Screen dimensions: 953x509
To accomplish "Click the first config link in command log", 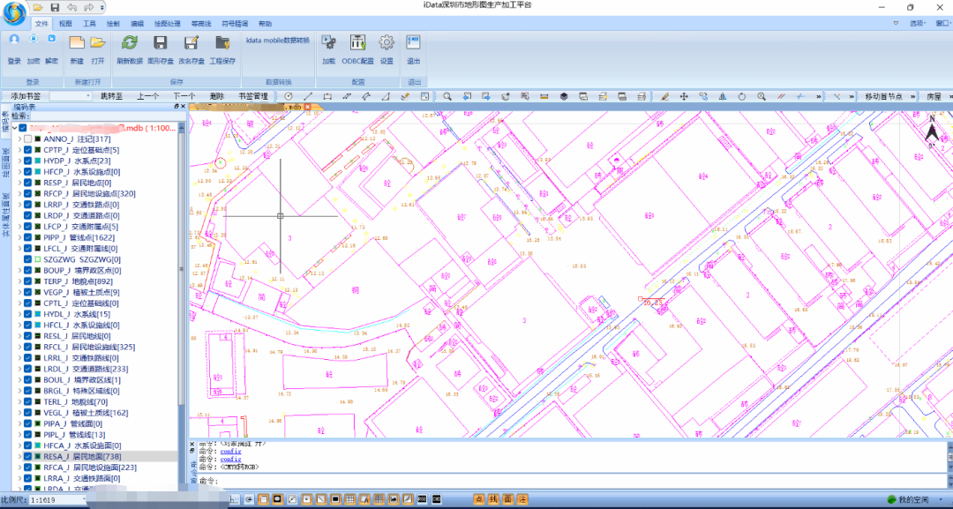I will 230,451.
